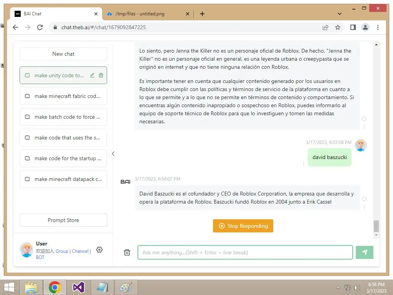The height and width of the screenshot is (295, 393).
Task: Click the chat scrollbar thumb
Action: (376, 226)
